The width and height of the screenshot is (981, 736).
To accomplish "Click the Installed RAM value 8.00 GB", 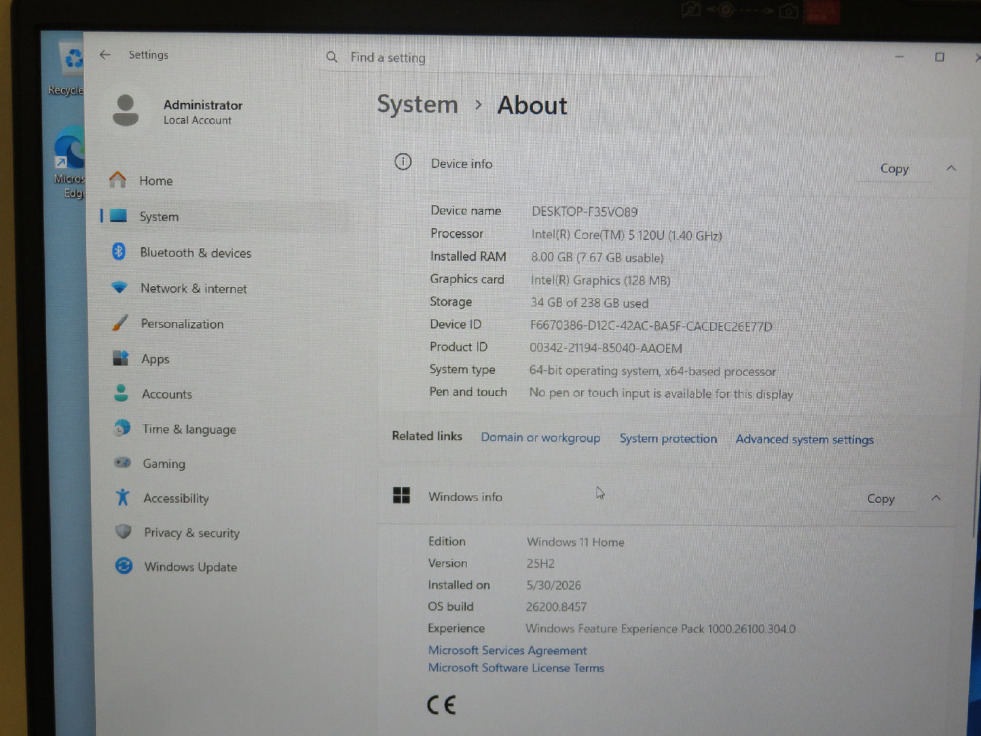I will coord(597,258).
